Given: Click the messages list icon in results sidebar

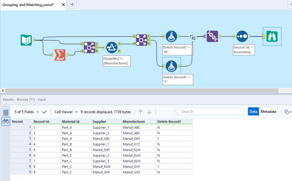Looking at the screenshot, I should coord(6,113).
